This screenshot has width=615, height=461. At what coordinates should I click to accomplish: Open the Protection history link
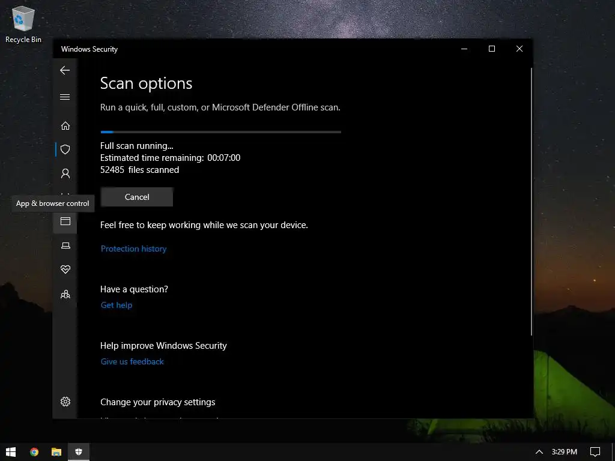coord(134,249)
